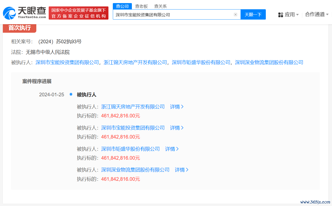Expand the 应用 dropdown arrow

click(297, 15)
